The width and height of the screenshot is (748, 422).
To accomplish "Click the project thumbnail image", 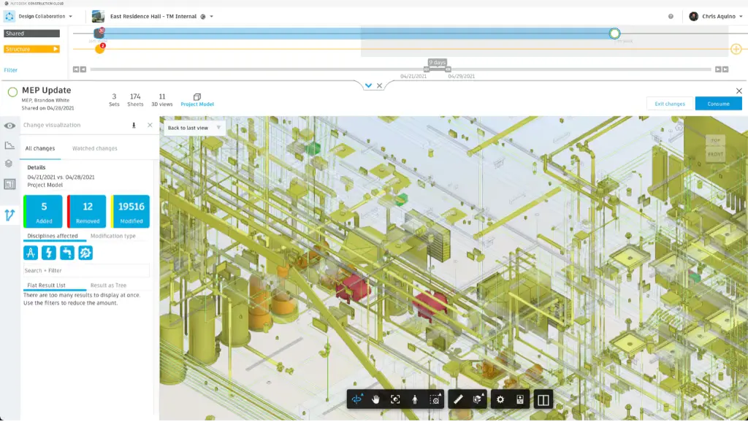I will tap(99, 16).
